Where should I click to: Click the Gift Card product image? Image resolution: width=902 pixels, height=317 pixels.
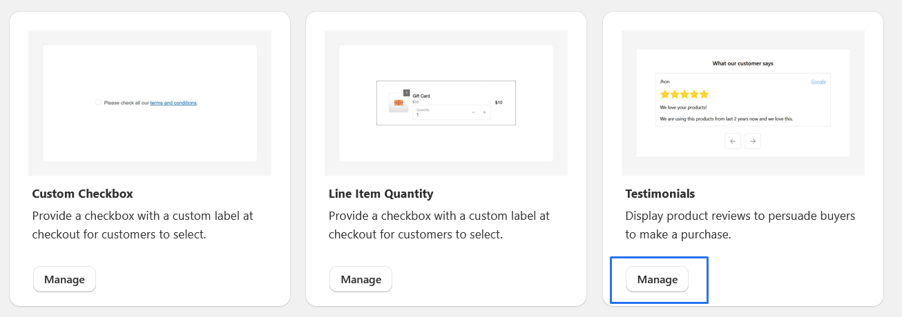tap(399, 103)
